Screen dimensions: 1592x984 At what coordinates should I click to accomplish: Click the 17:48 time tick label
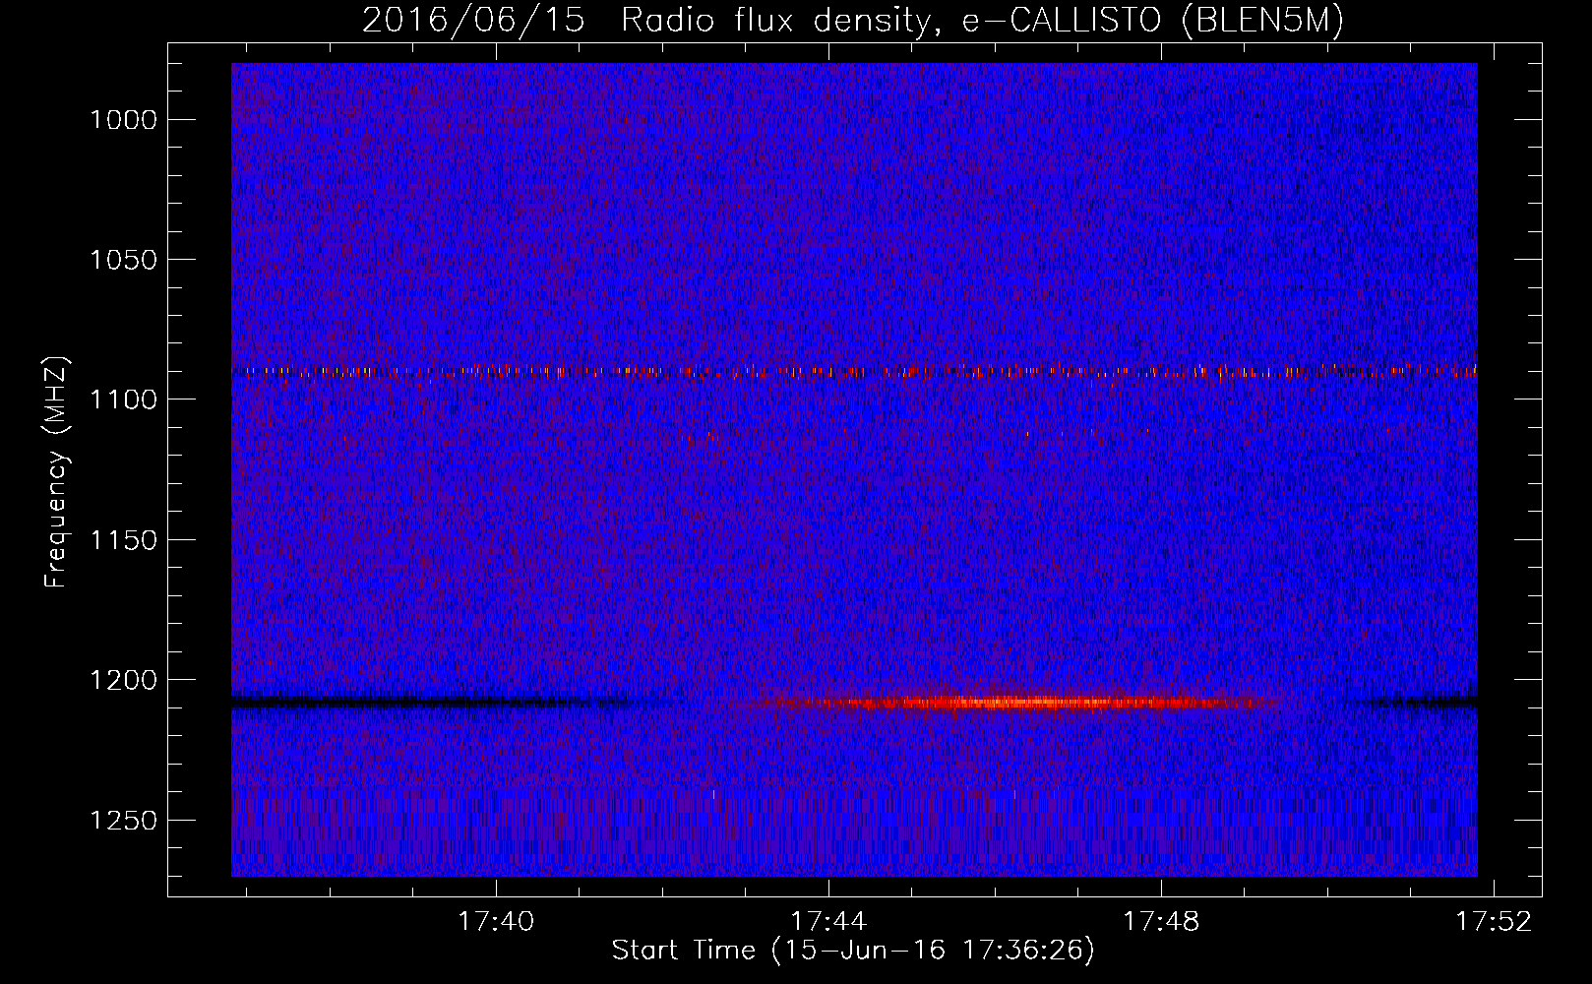coord(1161,921)
